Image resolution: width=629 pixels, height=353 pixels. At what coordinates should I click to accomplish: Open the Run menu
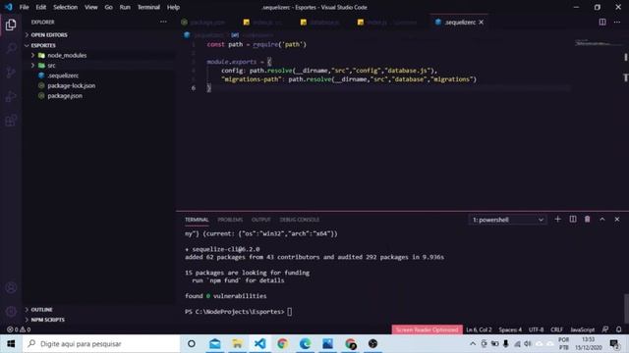(125, 7)
